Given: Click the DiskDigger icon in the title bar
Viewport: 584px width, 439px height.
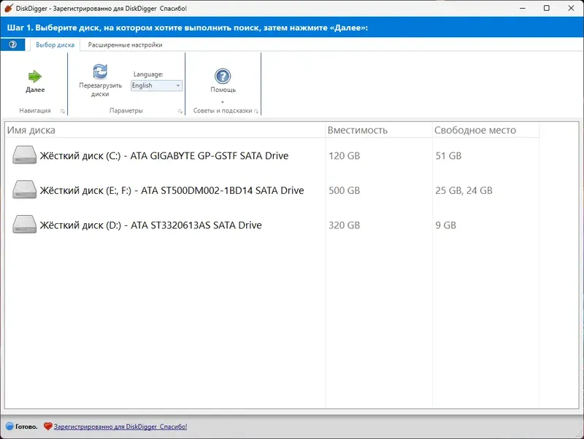Looking at the screenshot, I should pos(9,8).
